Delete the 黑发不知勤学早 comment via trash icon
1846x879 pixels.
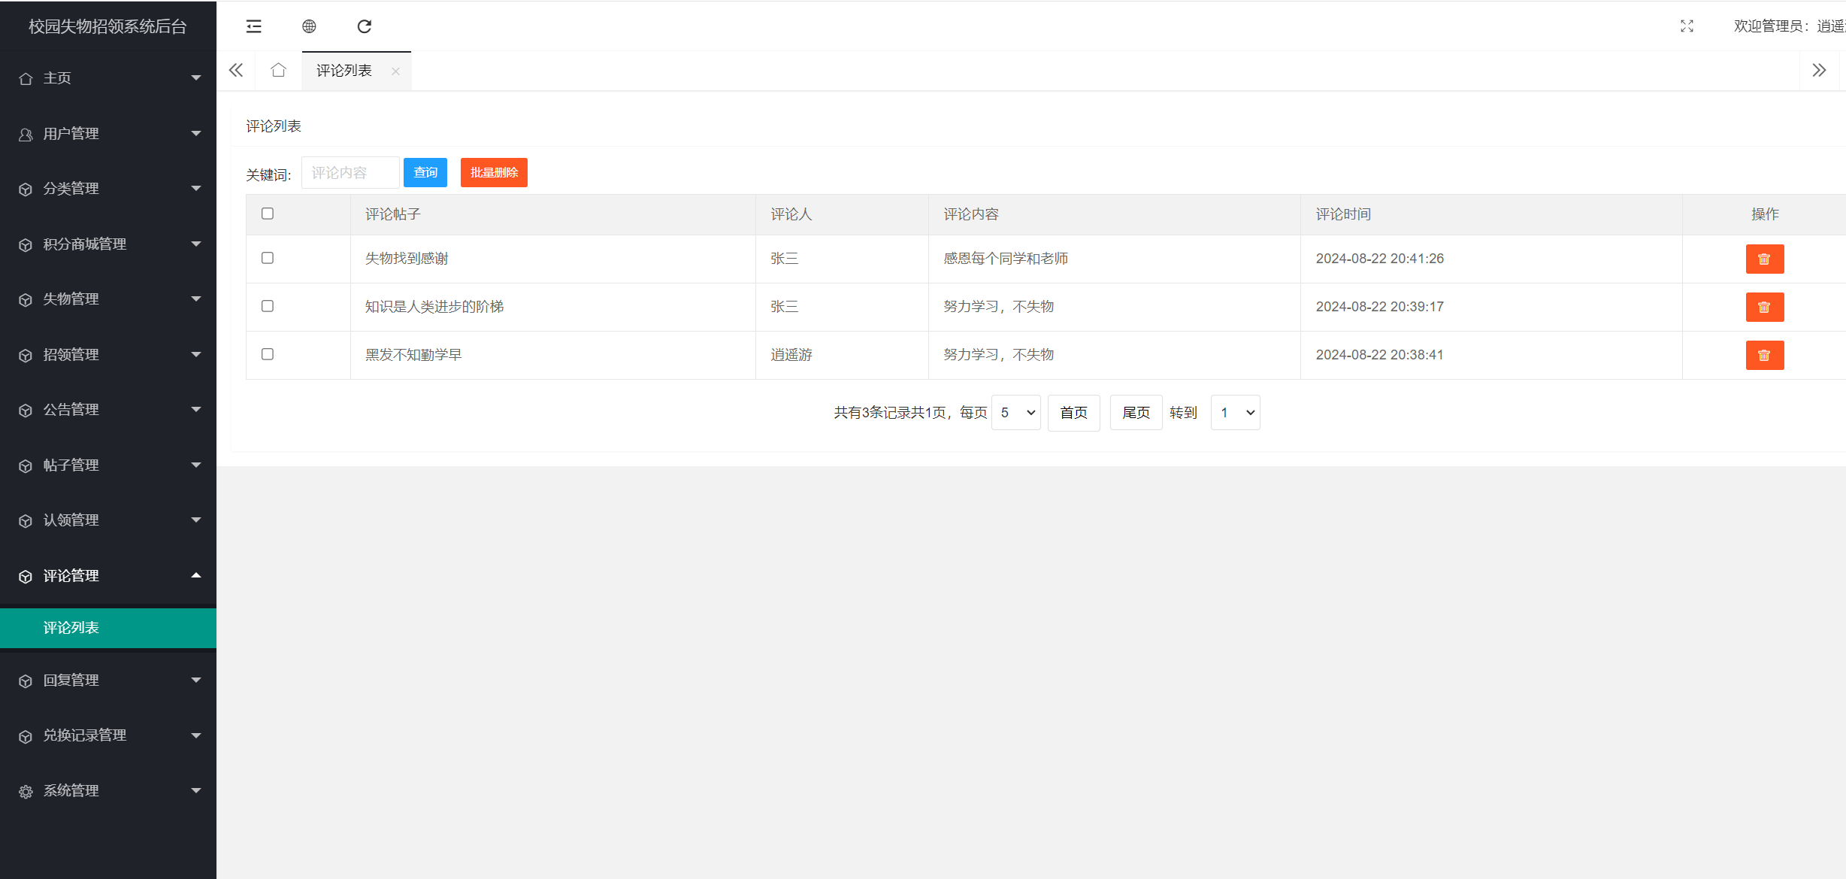[x=1764, y=355]
